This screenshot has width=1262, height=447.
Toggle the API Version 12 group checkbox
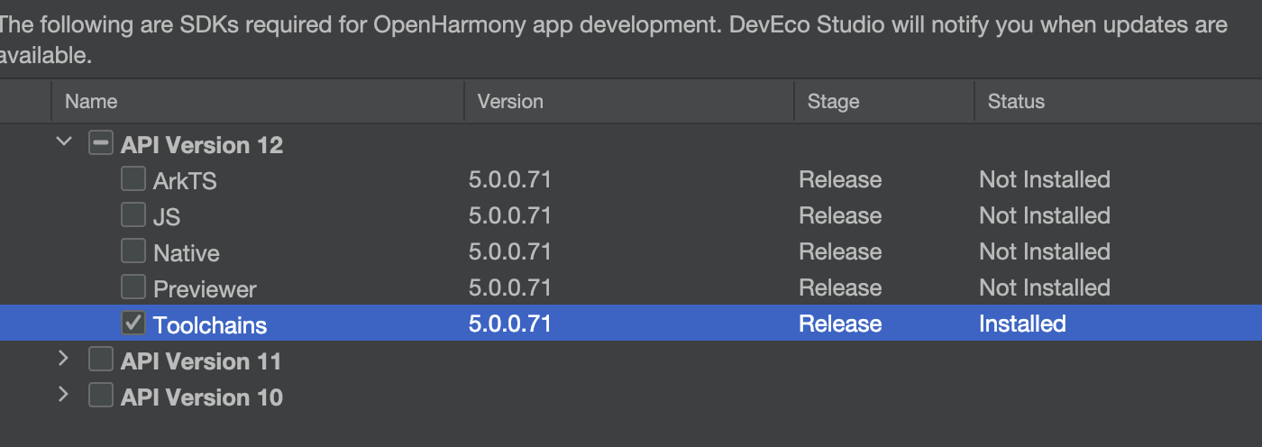coord(101,143)
